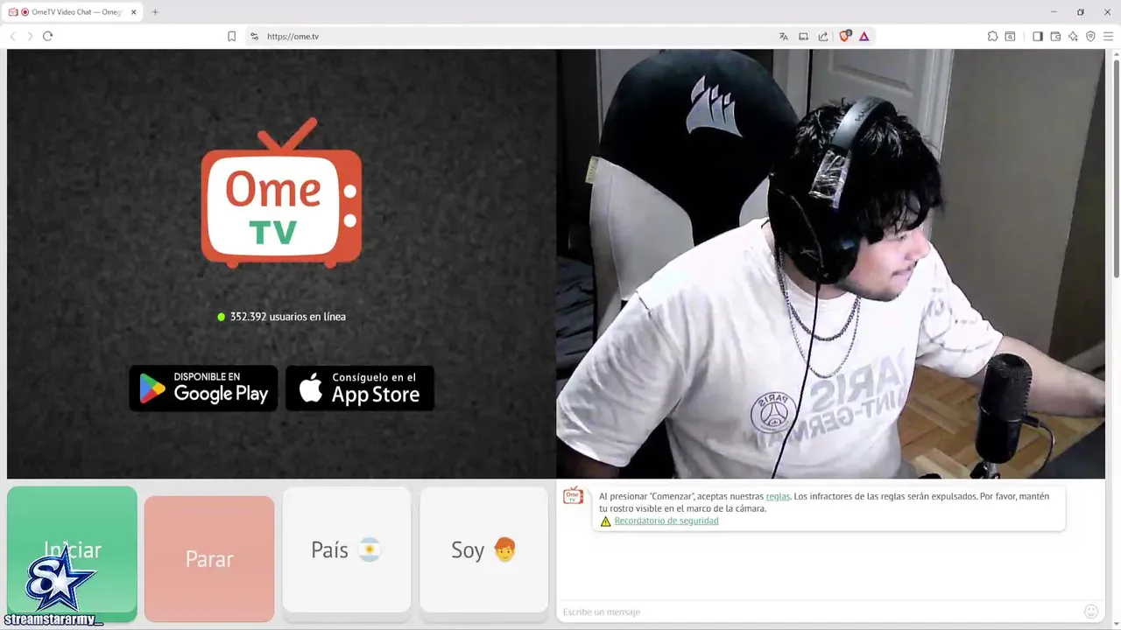Open Brave VPN shield icon

1090,36
